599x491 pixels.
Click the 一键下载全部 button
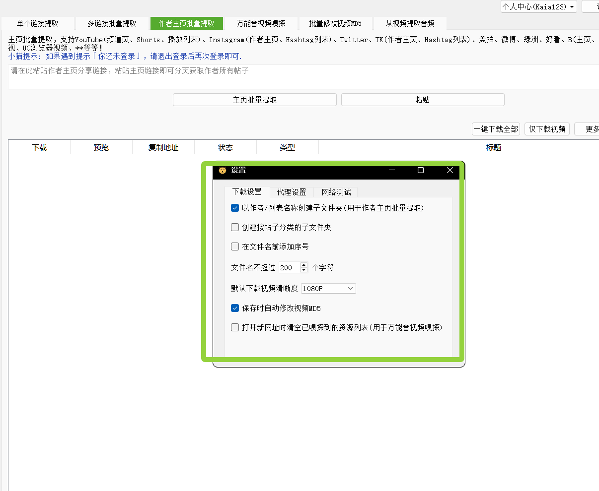click(x=496, y=129)
